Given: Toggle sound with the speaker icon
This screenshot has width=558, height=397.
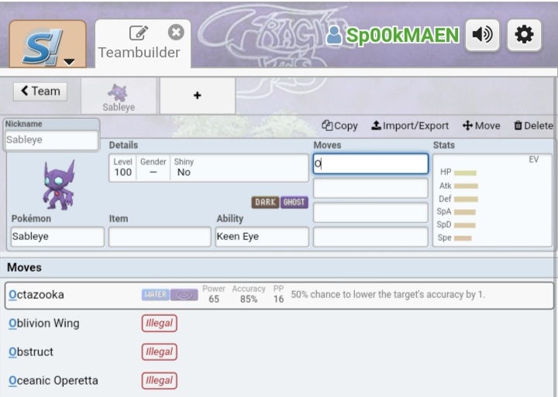Looking at the screenshot, I should tap(482, 35).
